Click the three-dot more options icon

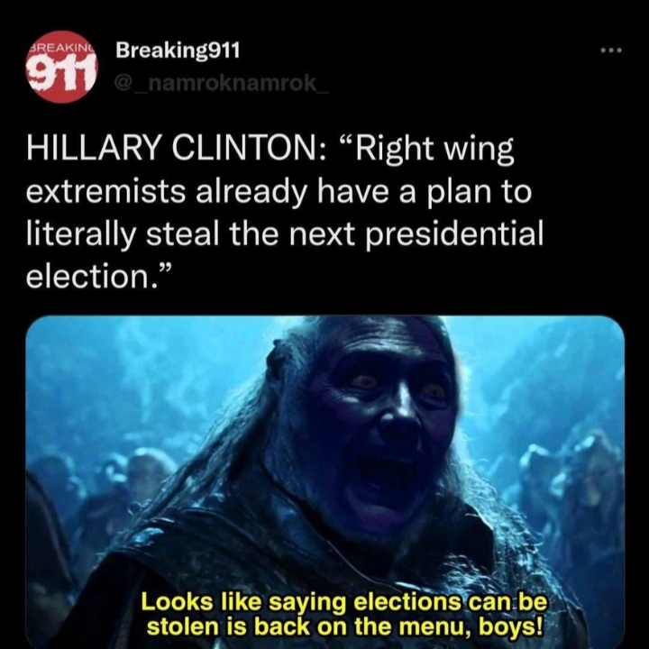tap(611, 50)
